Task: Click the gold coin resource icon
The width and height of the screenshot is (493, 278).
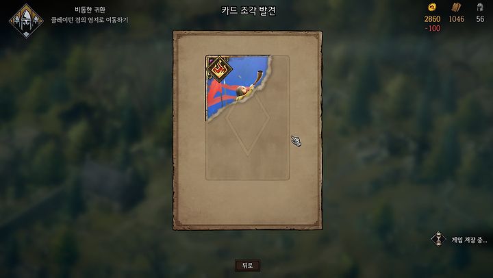Action: 432,8
